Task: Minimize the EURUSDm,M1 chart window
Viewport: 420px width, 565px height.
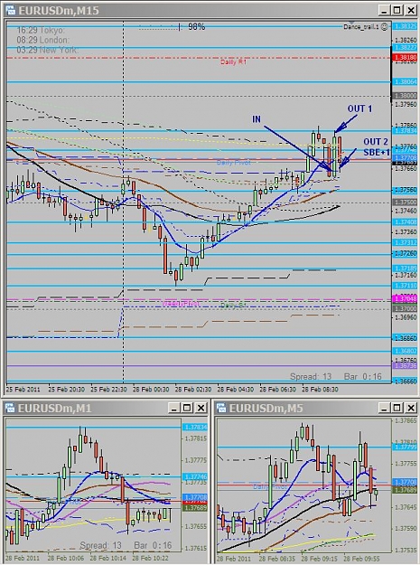Action: [173, 408]
